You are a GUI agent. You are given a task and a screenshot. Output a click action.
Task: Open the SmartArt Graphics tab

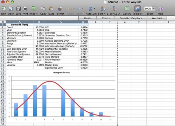tap(131, 18)
